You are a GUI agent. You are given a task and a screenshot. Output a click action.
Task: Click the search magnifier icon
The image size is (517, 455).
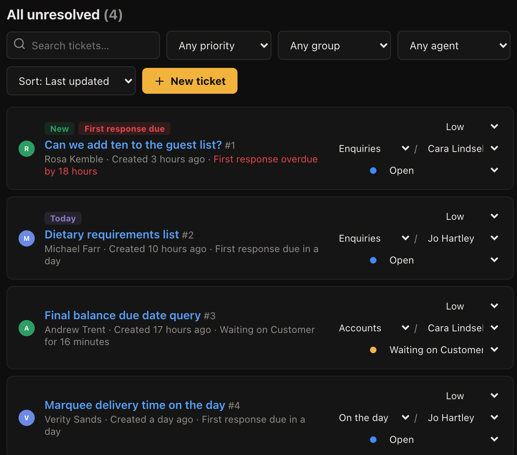pos(19,44)
